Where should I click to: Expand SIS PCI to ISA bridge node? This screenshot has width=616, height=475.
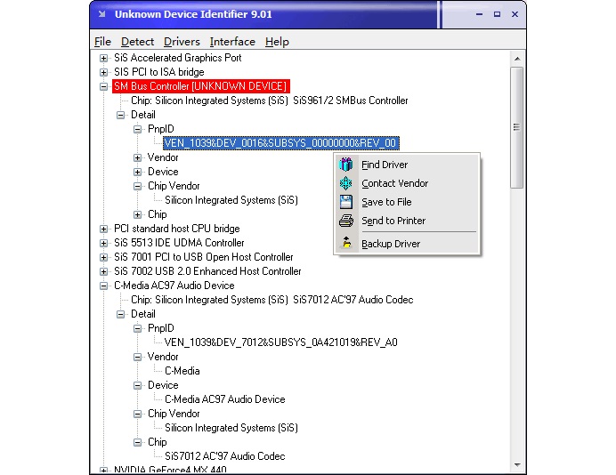click(103, 72)
